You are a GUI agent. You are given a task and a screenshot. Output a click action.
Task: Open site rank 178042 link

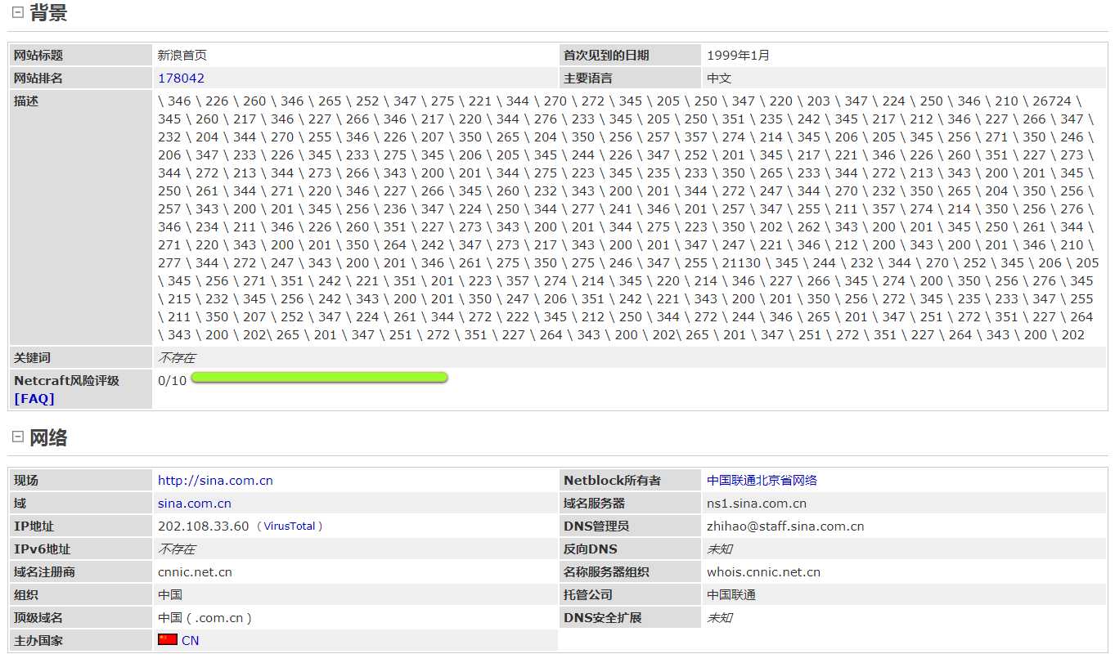click(181, 78)
